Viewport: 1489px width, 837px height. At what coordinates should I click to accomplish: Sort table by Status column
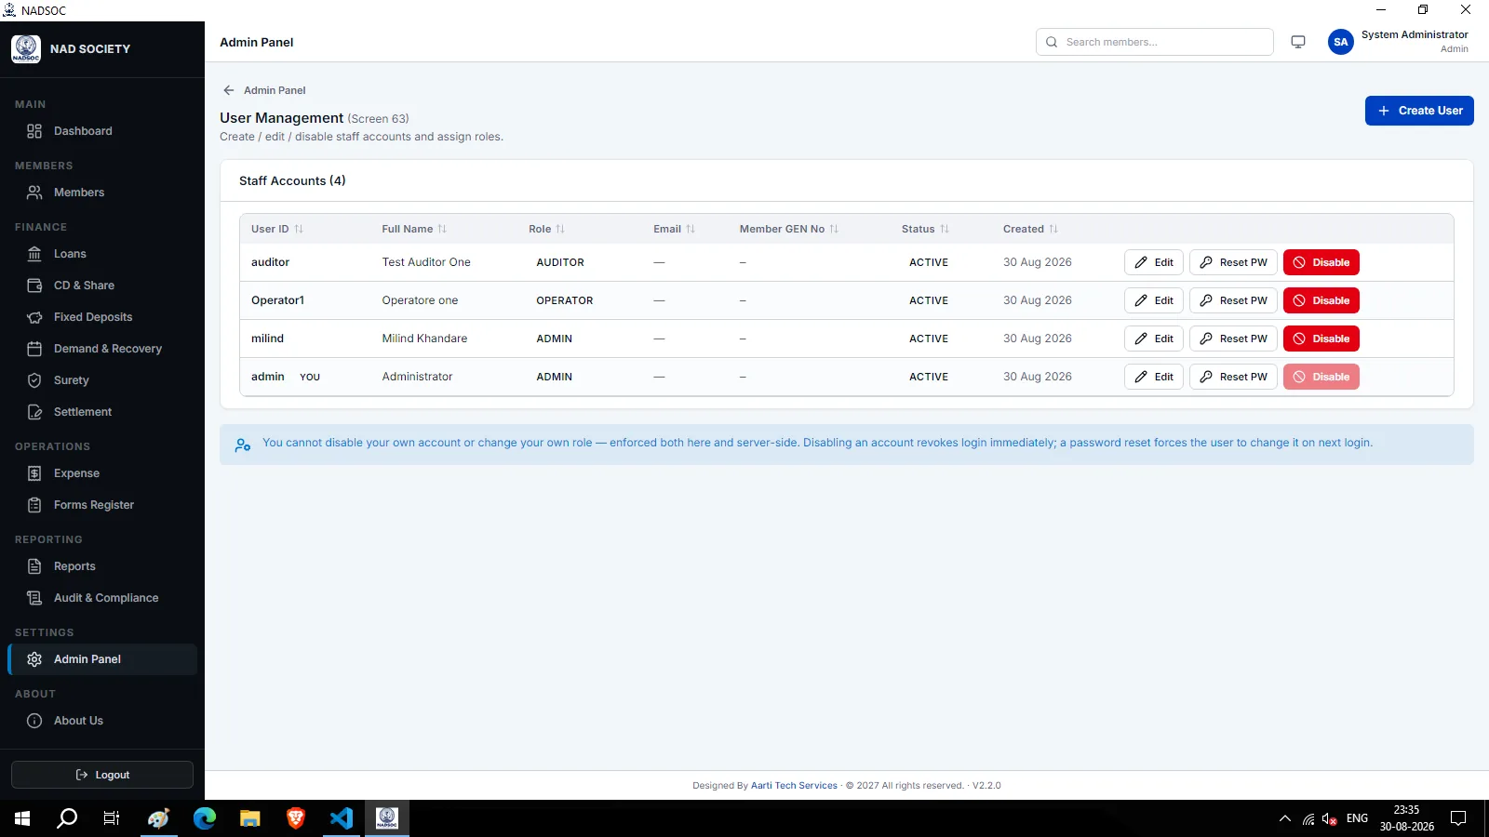[925, 229]
